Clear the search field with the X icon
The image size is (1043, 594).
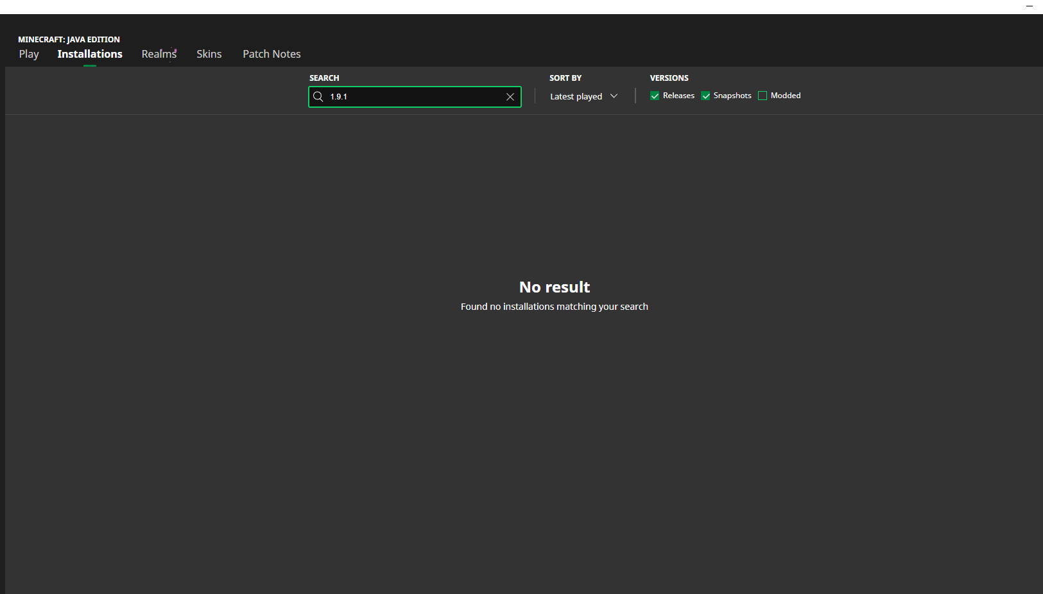(510, 97)
